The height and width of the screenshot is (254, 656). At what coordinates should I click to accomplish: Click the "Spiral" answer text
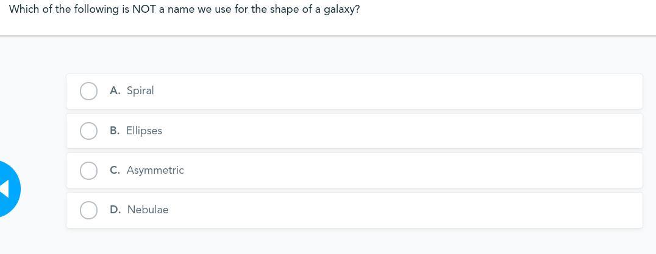(x=140, y=91)
